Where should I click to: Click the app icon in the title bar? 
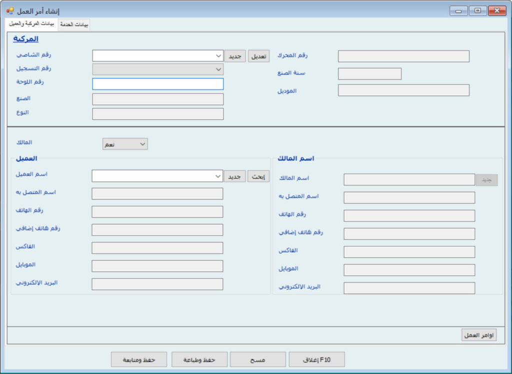coord(10,10)
